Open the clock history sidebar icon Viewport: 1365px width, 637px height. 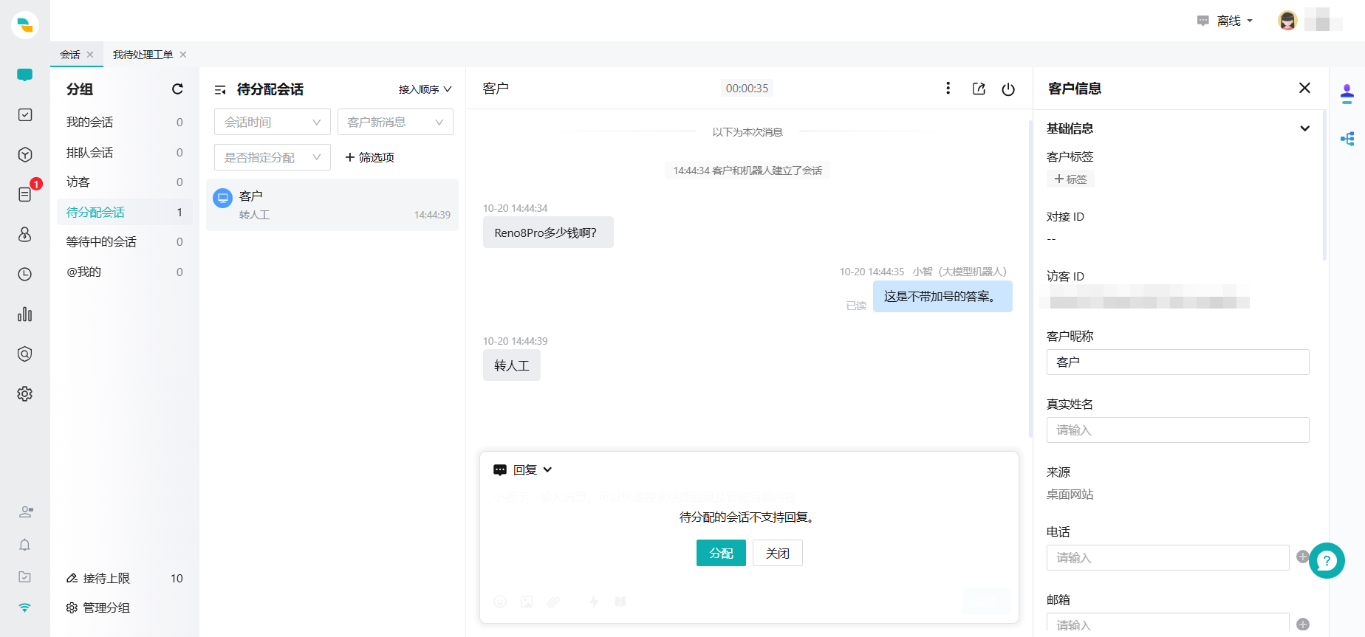click(x=24, y=274)
